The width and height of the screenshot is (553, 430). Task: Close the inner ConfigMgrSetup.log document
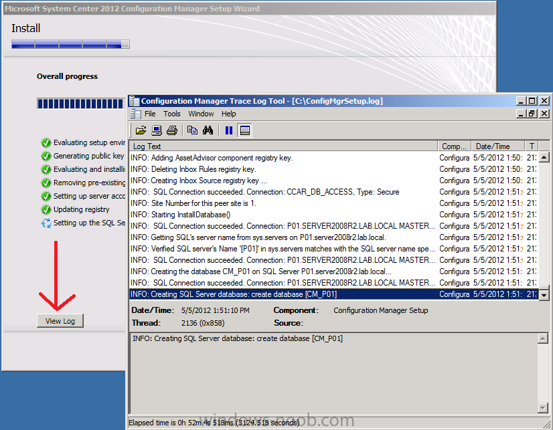point(544,114)
